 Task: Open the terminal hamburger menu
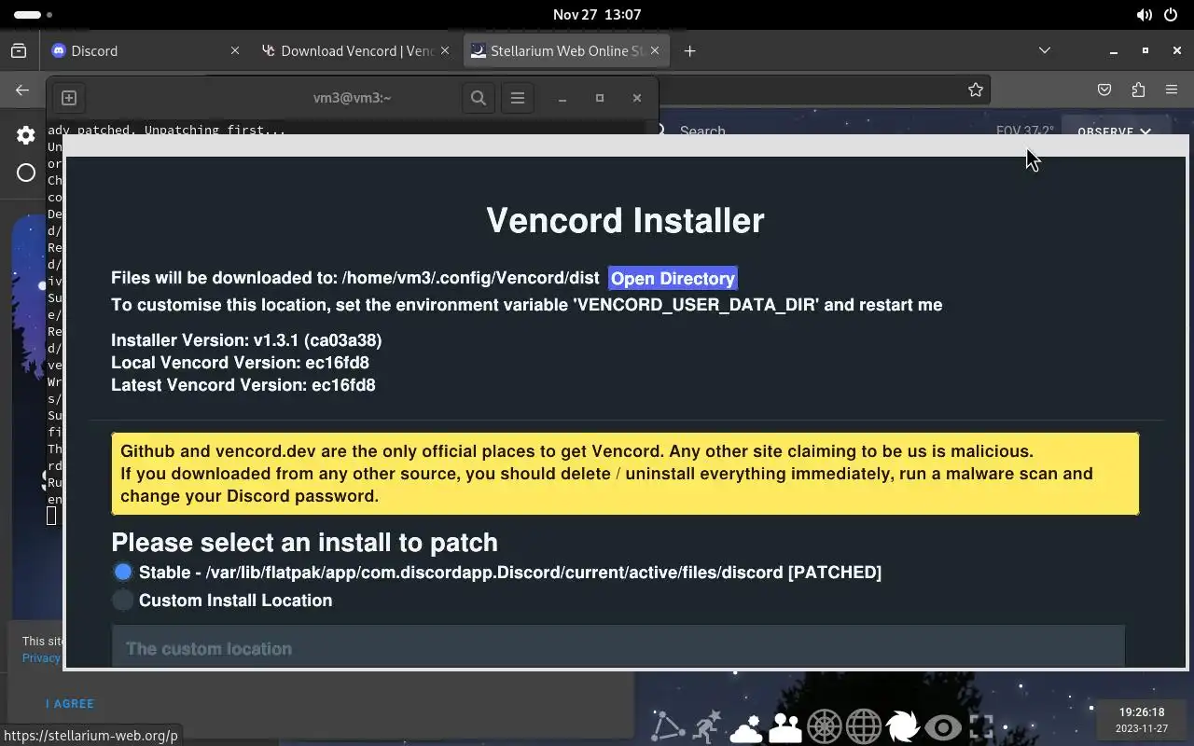point(518,97)
